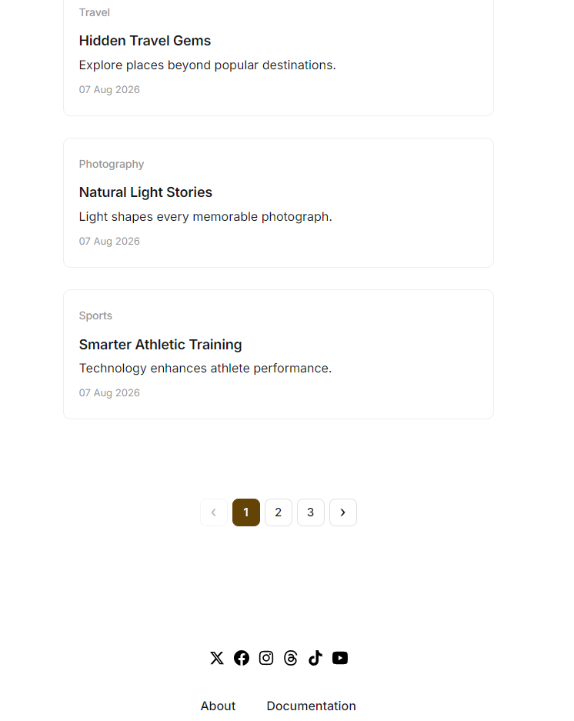Viewport: 574px width, 721px height.
Task: Open the Threads social icon
Action: (x=291, y=658)
